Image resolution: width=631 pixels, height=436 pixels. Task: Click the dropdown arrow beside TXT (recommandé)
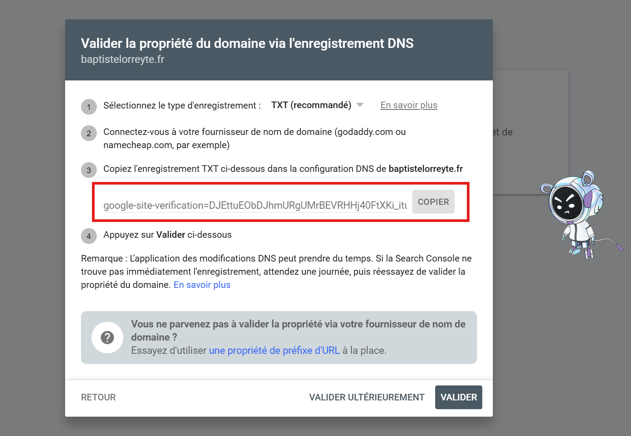360,105
